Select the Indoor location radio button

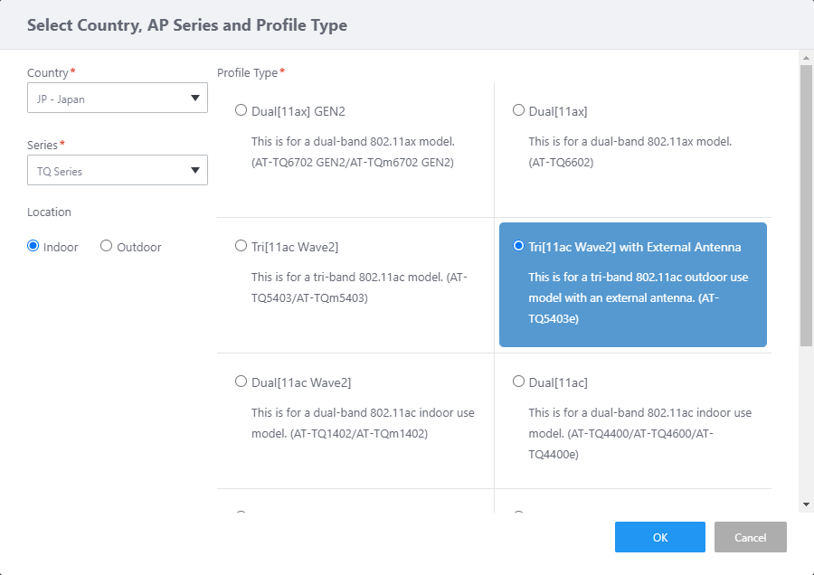pyautogui.click(x=34, y=246)
